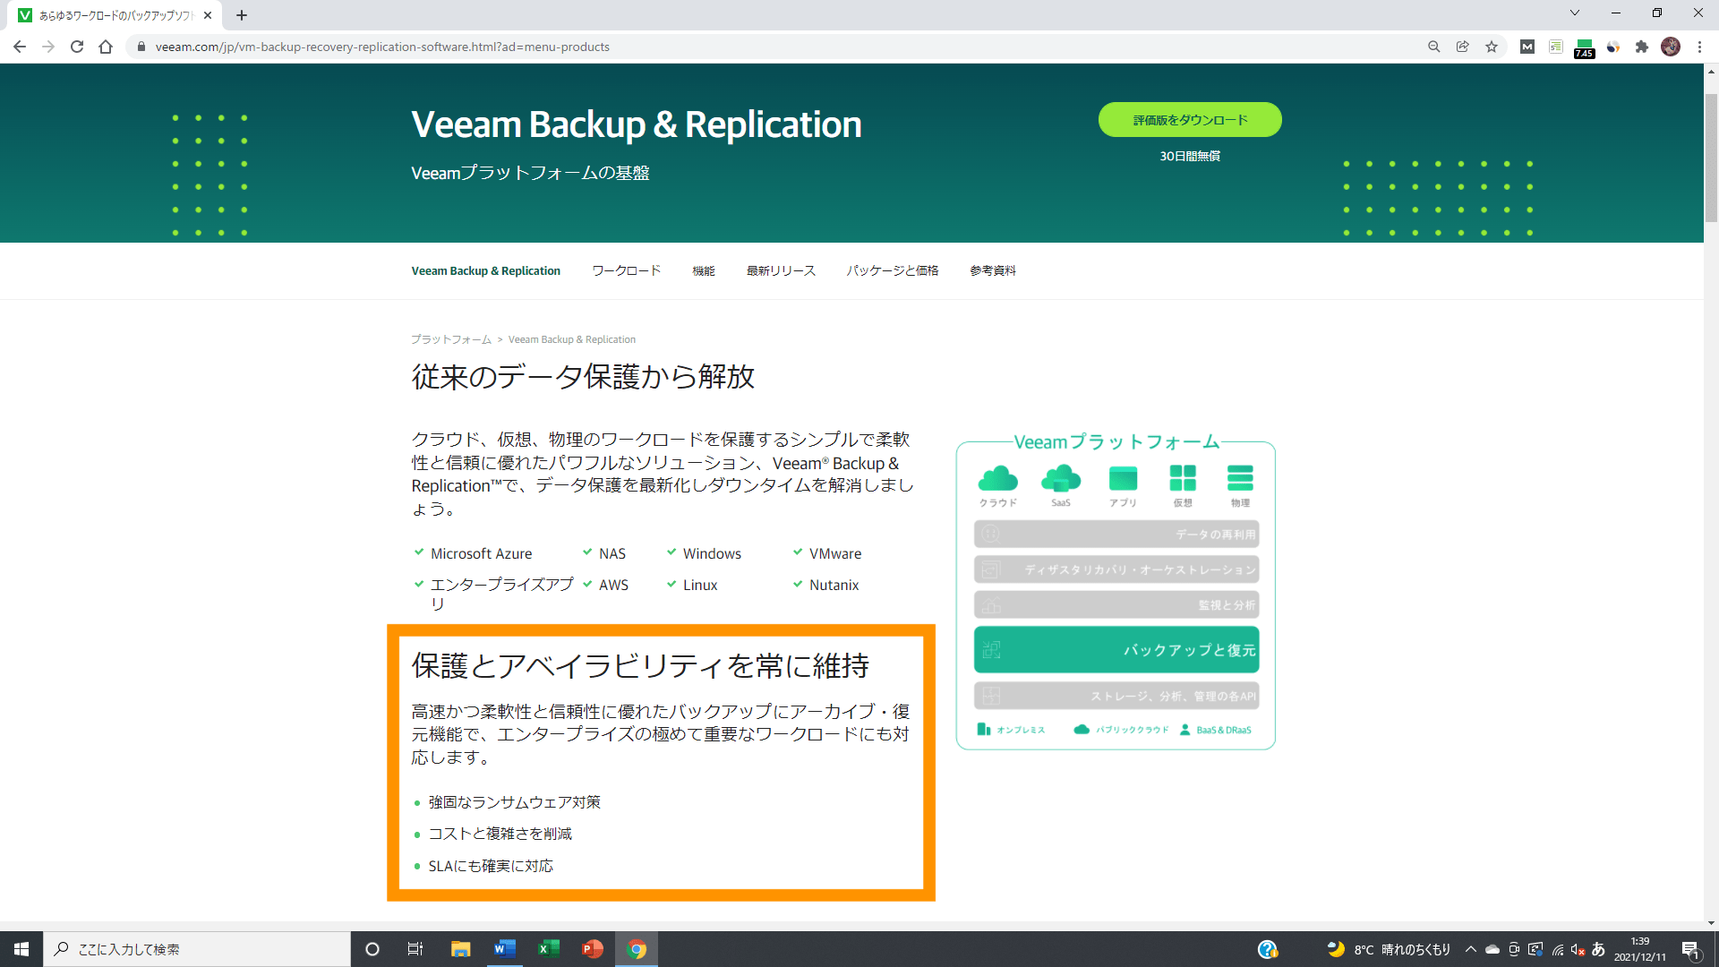Open the blue help question mark tray icon
The height and width of the screenshot is (967, 1719).
1267,949
